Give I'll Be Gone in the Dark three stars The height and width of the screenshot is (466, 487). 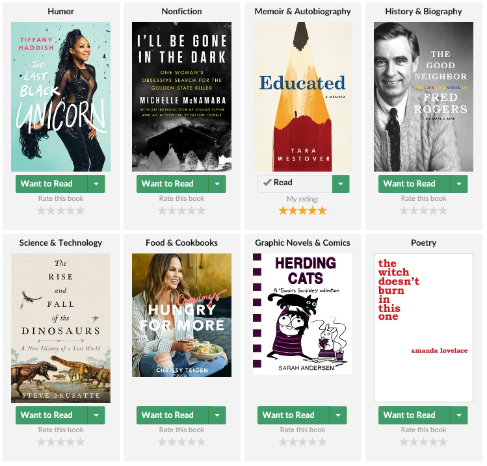click(x=182, y=211)
